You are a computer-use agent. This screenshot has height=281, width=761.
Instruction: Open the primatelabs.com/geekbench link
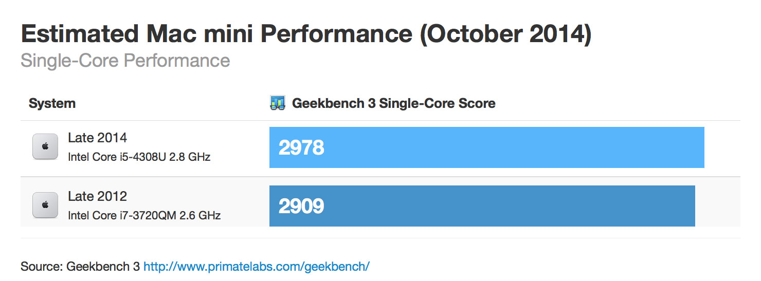pyautogui.click(x=257, y=267)
